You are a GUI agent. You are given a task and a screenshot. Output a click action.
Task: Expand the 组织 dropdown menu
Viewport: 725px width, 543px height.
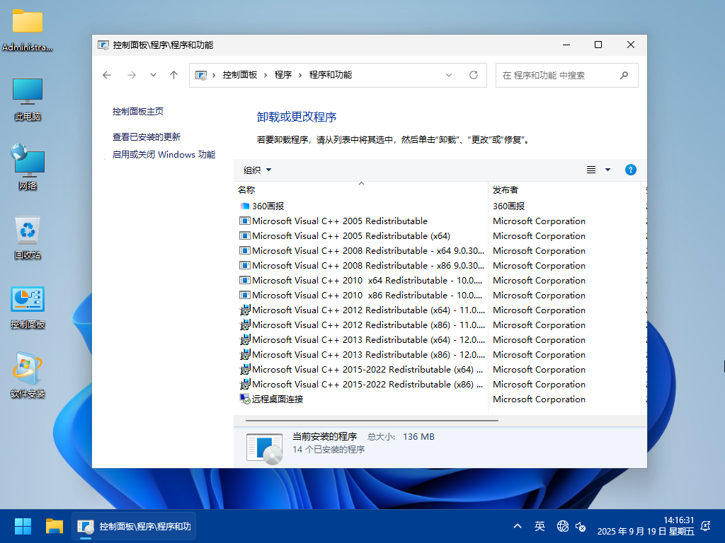(257, 170)
